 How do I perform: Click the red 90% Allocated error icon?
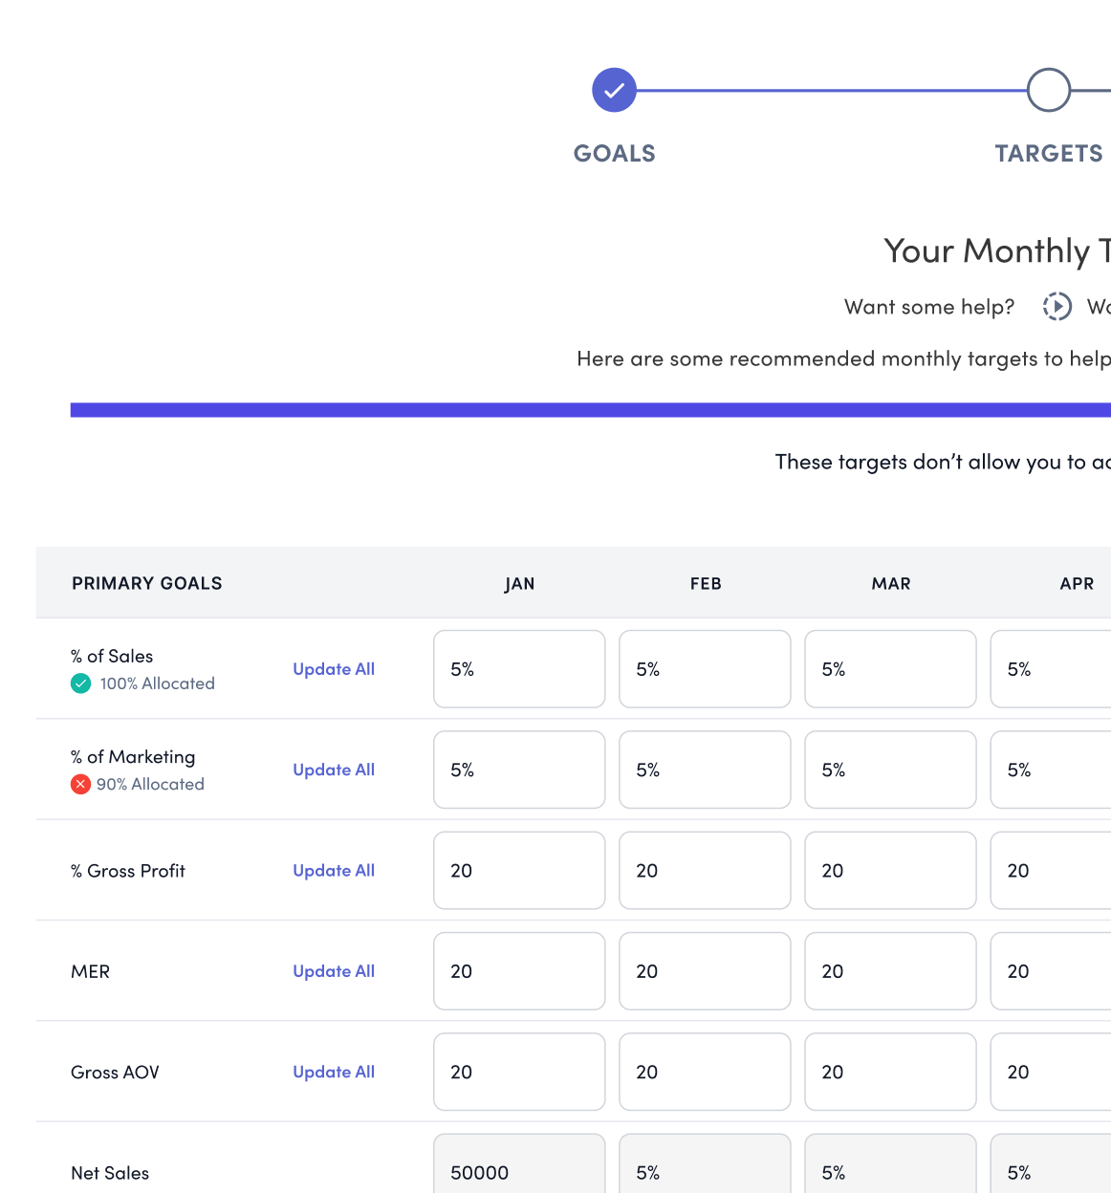pos(81,784)
